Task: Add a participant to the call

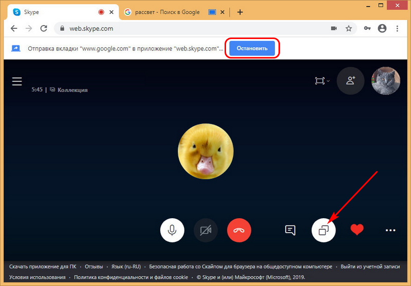Action: pos(350,81)
